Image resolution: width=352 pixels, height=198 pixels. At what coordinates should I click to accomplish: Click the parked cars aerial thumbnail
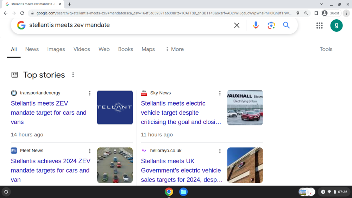[115, 165]
